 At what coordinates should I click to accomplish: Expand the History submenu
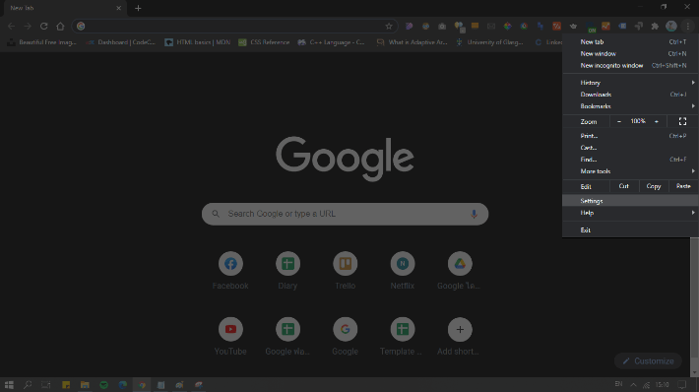click(x=630, y=83)
